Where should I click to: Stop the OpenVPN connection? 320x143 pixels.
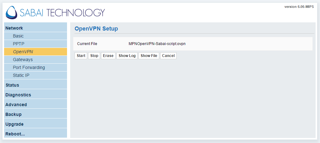[94, 56]
